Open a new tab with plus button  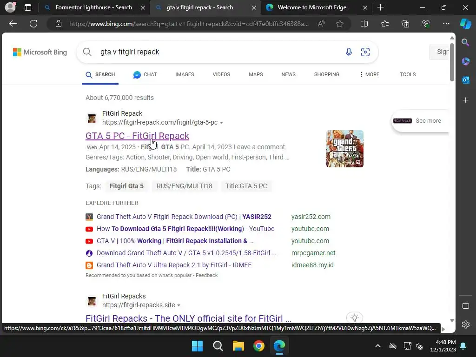[x=380, y=7]
